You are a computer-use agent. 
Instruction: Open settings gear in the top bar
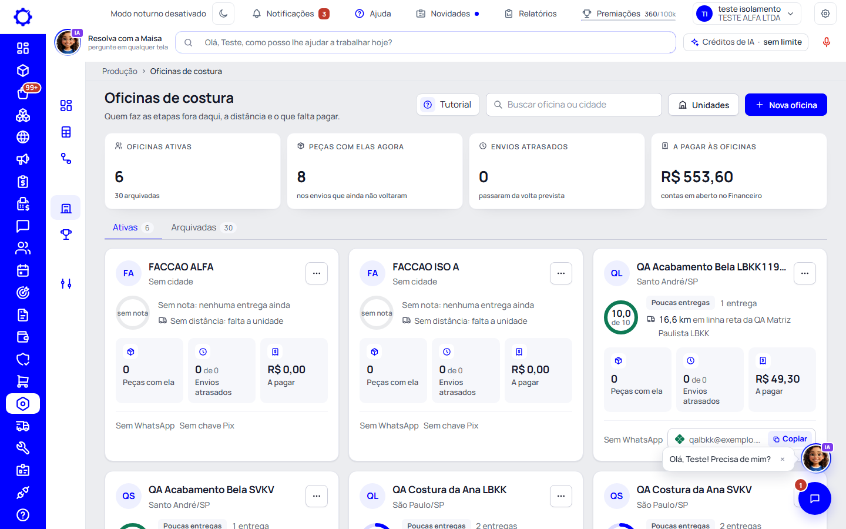tap(825, 14)
